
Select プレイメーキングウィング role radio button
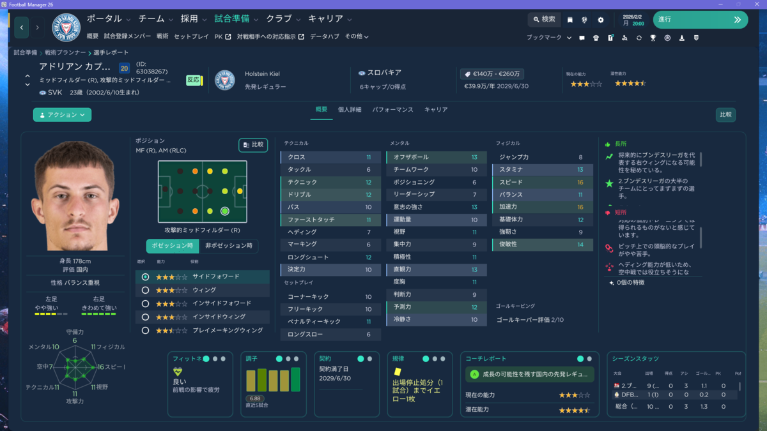point(146,331)
